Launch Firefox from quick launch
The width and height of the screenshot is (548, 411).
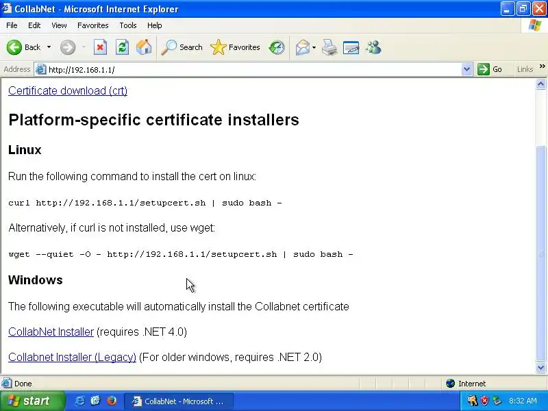click(112, 401)
